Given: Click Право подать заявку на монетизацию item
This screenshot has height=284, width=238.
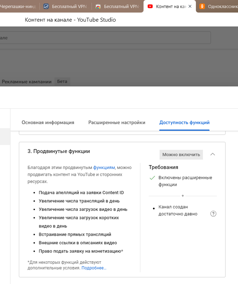Looking at the screenshot, I should 81,251.
